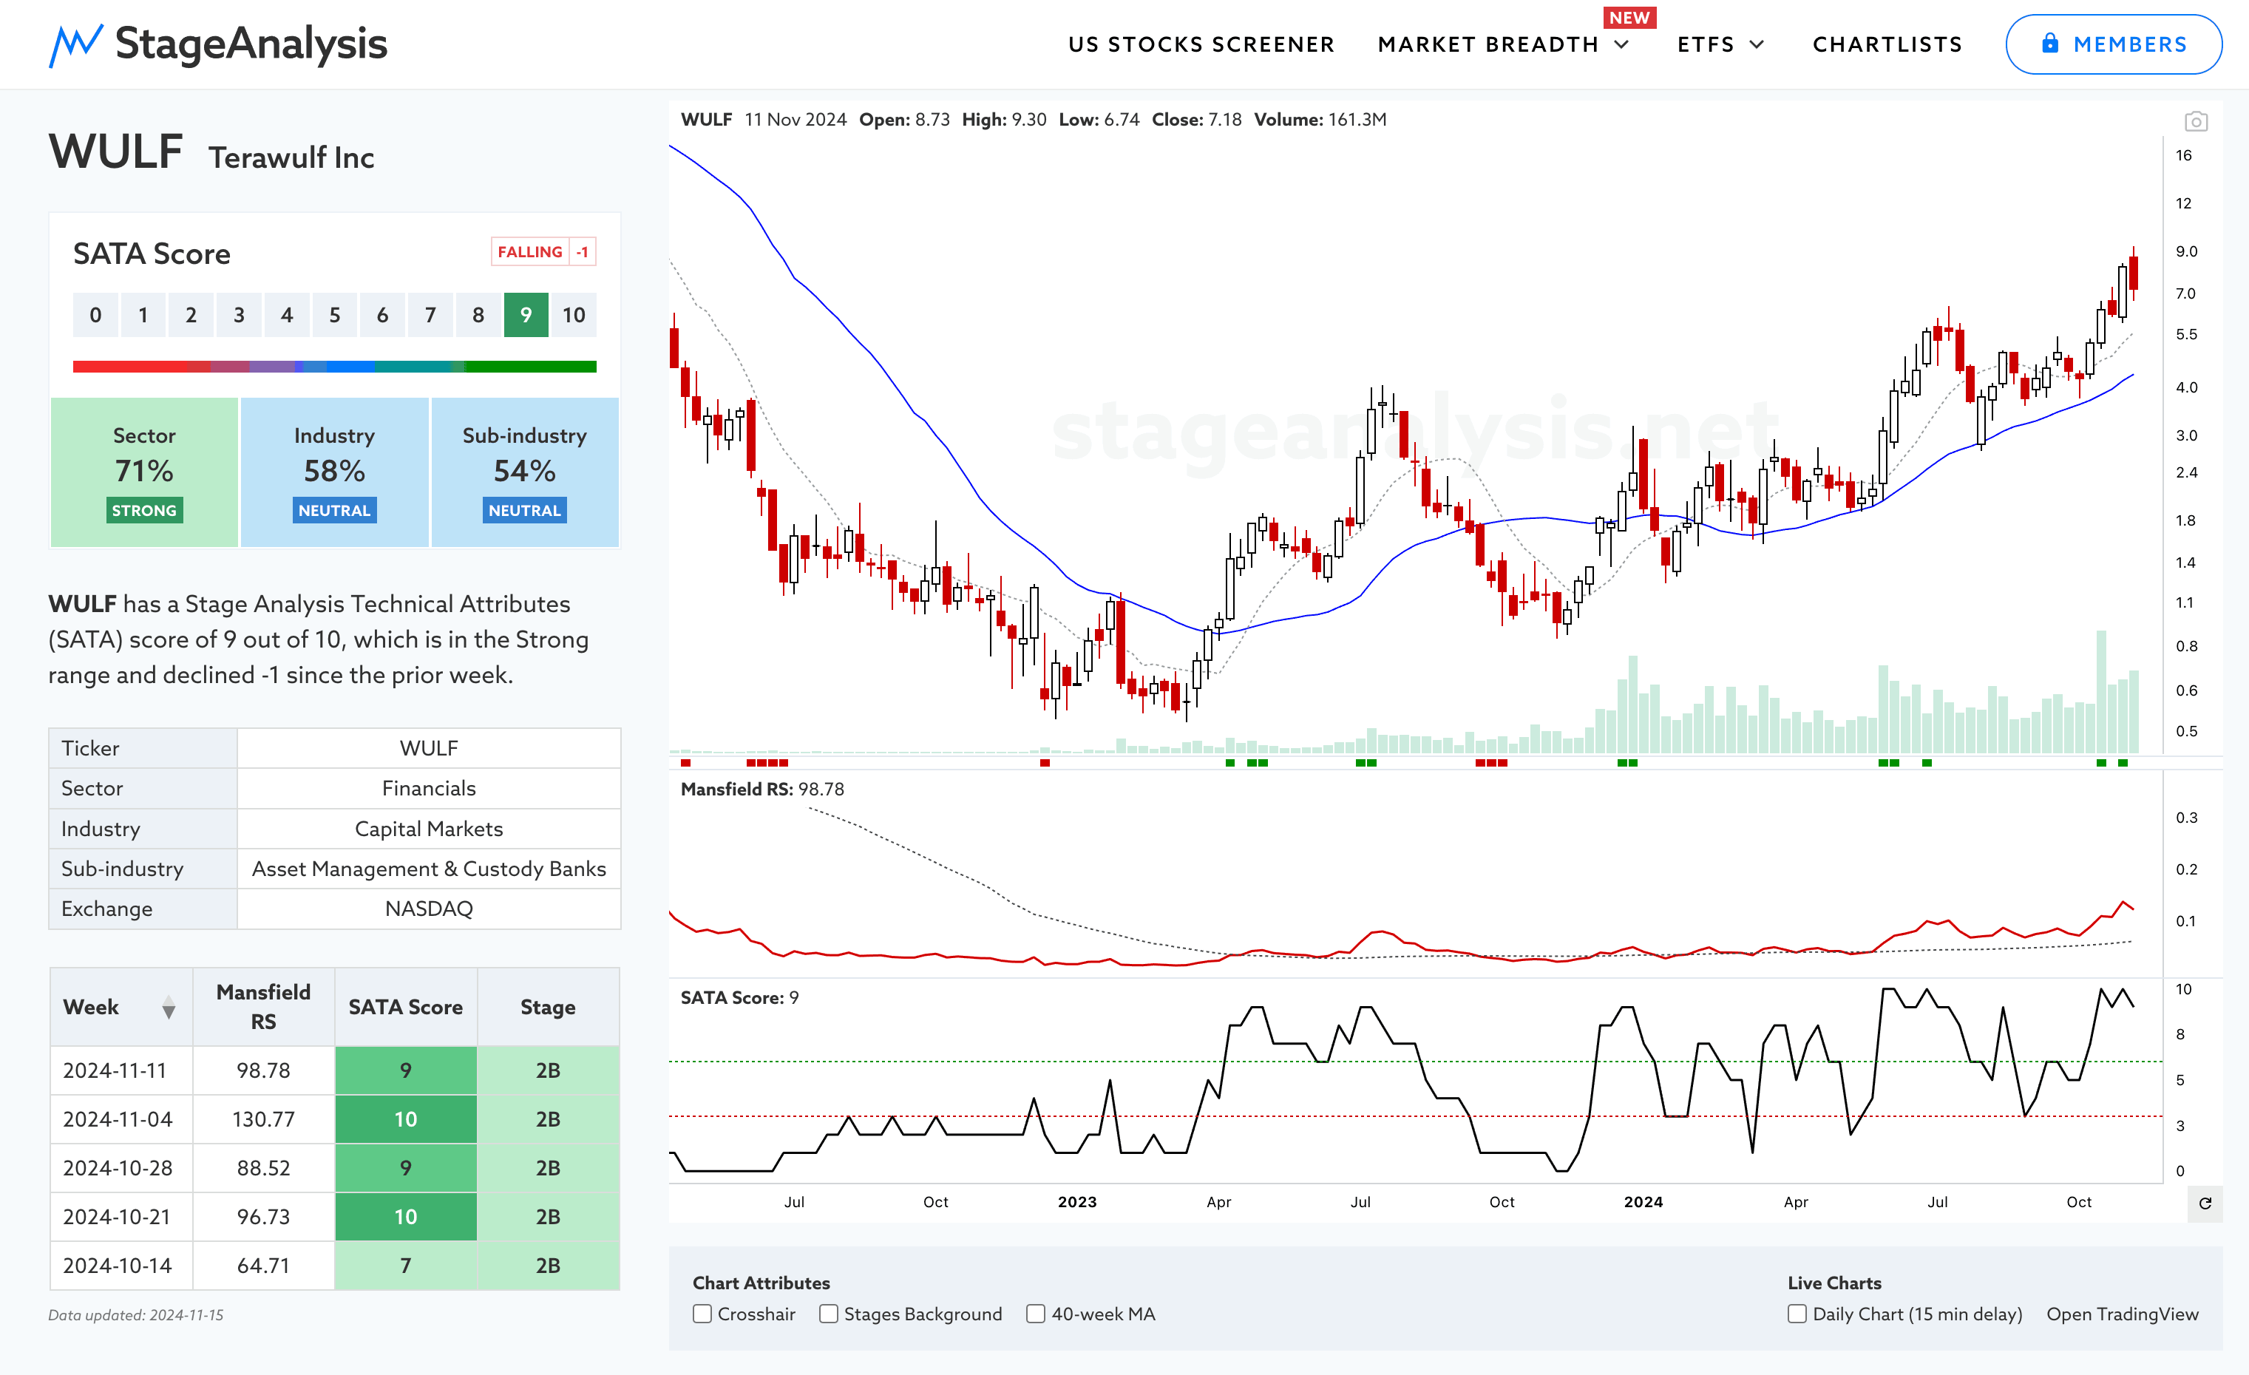Click the WULF ticker table value

(x=428, y=748)
